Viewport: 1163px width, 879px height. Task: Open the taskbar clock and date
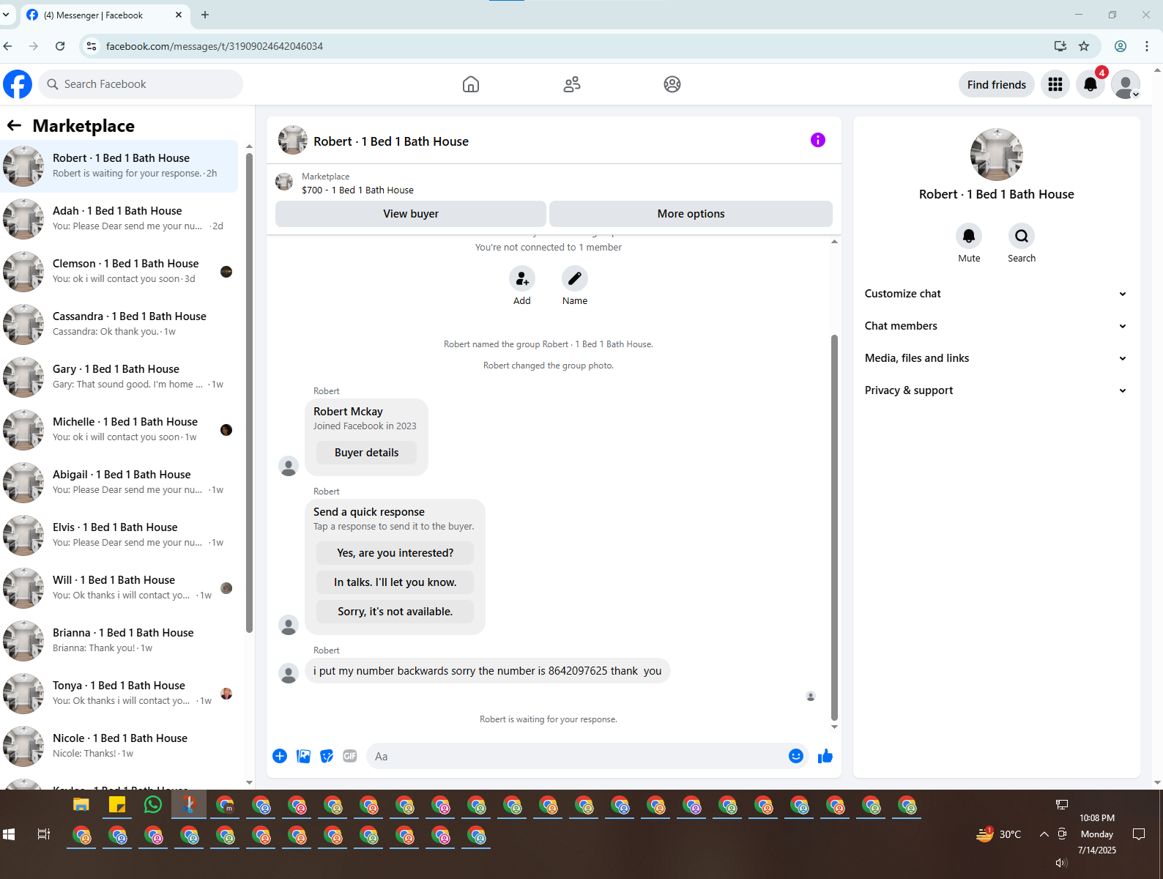[x=1097, y=834]
